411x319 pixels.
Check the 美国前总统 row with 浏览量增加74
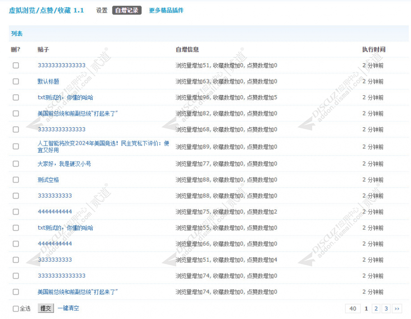pyautogui.click(x=16, y=292)
